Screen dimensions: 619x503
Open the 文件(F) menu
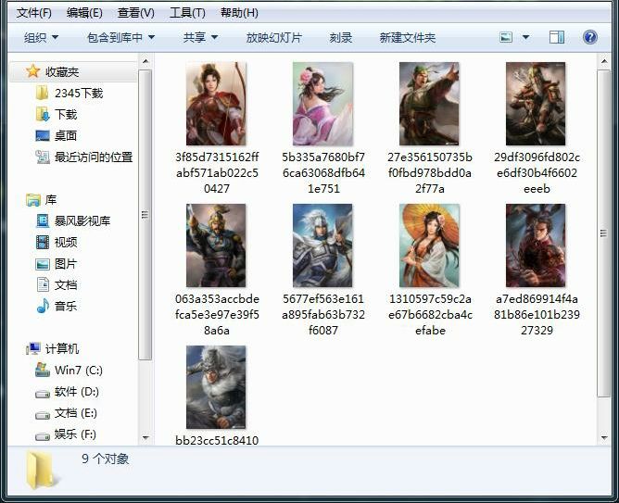point(34,13)
